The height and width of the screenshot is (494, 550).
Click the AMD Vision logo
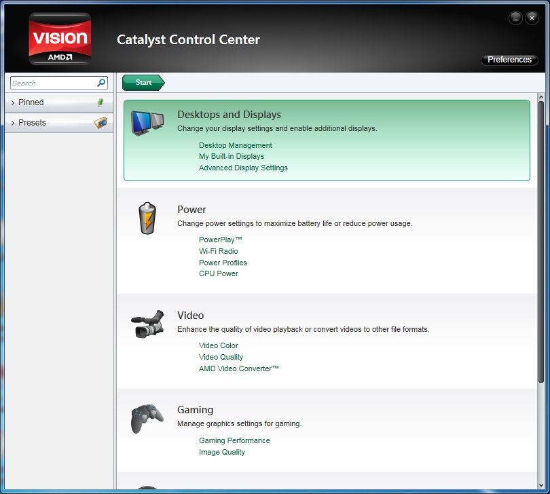[x=60, y=39]
